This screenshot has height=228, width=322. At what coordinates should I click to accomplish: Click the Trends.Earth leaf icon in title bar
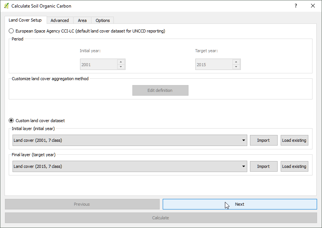click(x=6, y=6)
